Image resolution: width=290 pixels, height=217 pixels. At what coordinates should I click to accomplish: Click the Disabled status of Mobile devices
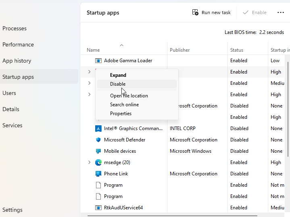click(x=239, y=151)
